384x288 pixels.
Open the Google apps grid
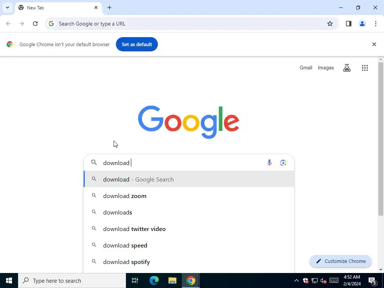[x=364, y=68]
